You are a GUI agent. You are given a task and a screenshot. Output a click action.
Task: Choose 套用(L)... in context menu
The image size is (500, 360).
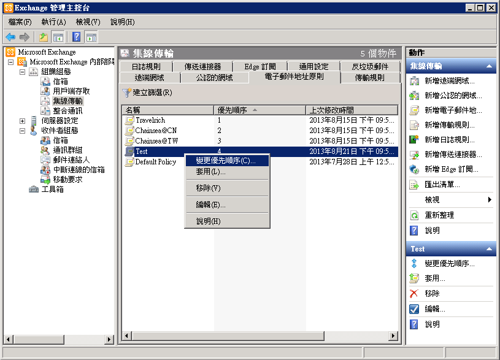227,172
